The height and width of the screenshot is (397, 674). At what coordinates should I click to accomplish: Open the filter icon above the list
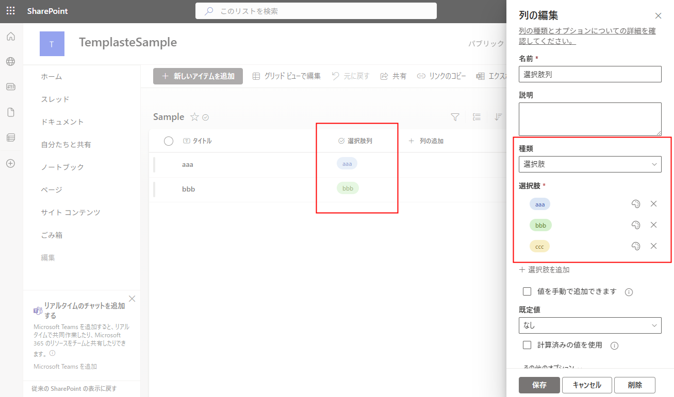[455, 117]
